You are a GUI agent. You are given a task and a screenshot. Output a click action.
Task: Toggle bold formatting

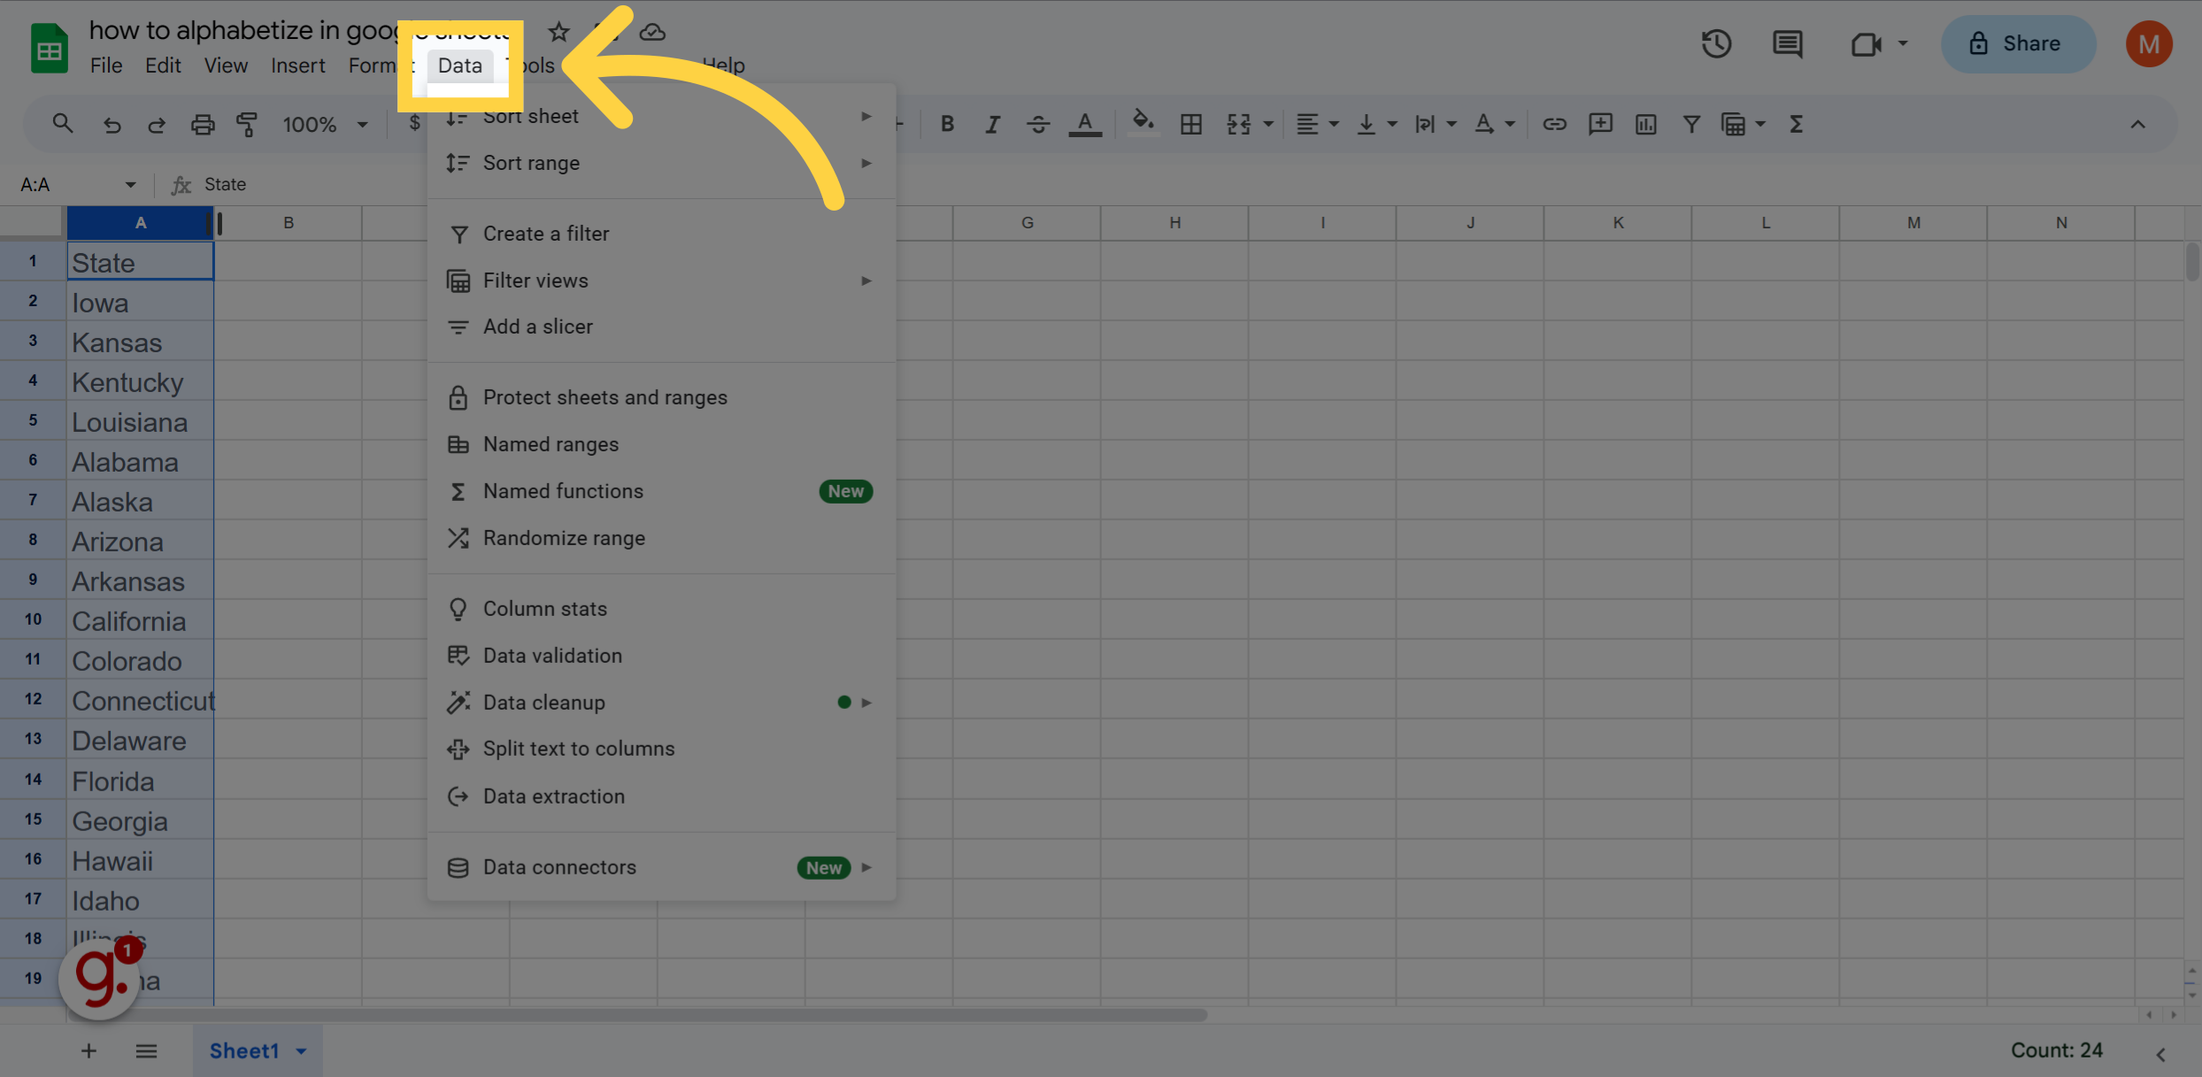point(947,125)
